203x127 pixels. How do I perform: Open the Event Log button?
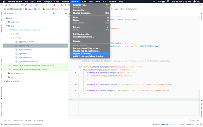[194, 120]
